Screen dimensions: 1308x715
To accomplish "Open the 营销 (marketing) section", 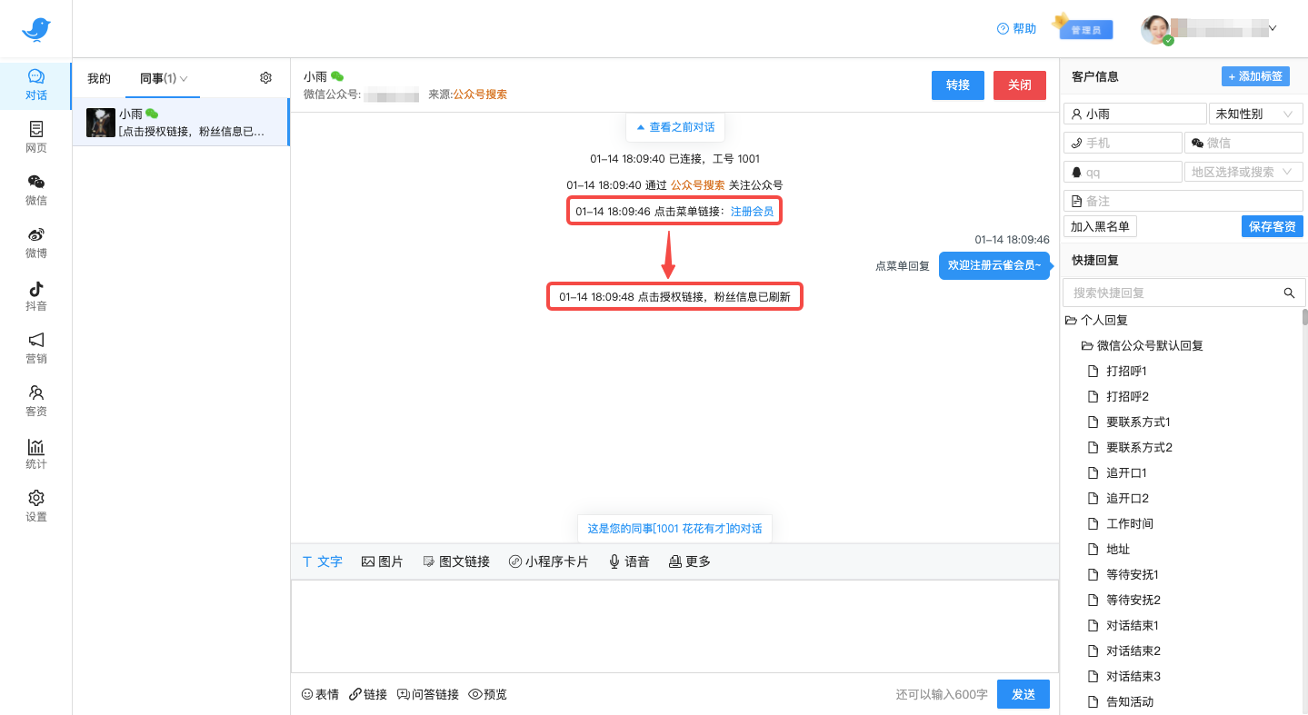I will click(35, 350).
